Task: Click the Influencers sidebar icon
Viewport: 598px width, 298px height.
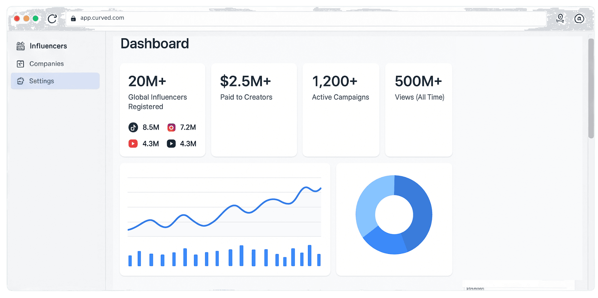Action: [21, 46]
